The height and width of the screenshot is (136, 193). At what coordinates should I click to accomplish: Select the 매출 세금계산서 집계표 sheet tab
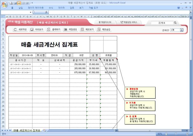point(27,130)
